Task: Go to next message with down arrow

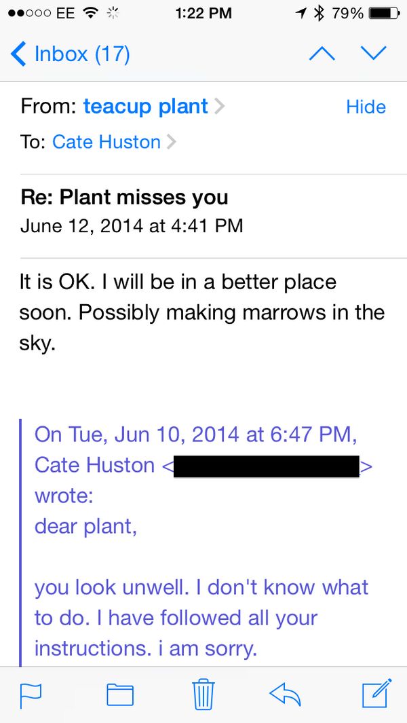Action: click(373, 54)
